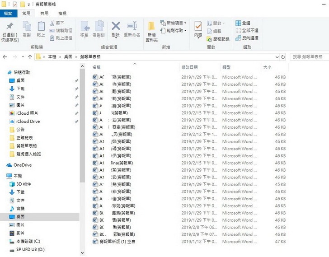Select 本機磁碟 (C:) drive
This screenshot has width=329, height=257.
click(24, 241)
